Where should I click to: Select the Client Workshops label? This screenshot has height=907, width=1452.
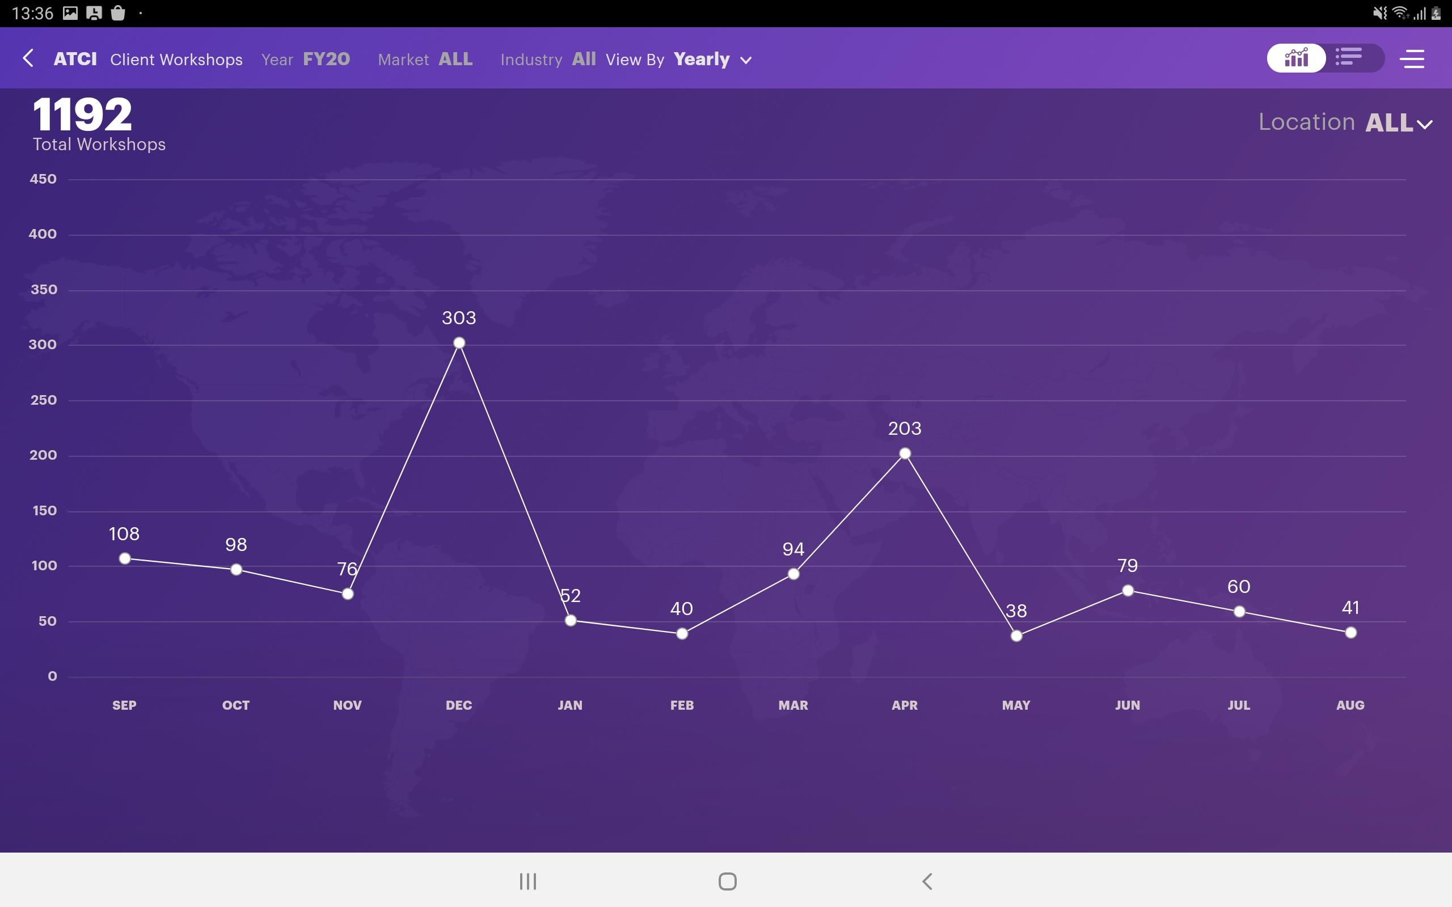[x=176, y=60]
